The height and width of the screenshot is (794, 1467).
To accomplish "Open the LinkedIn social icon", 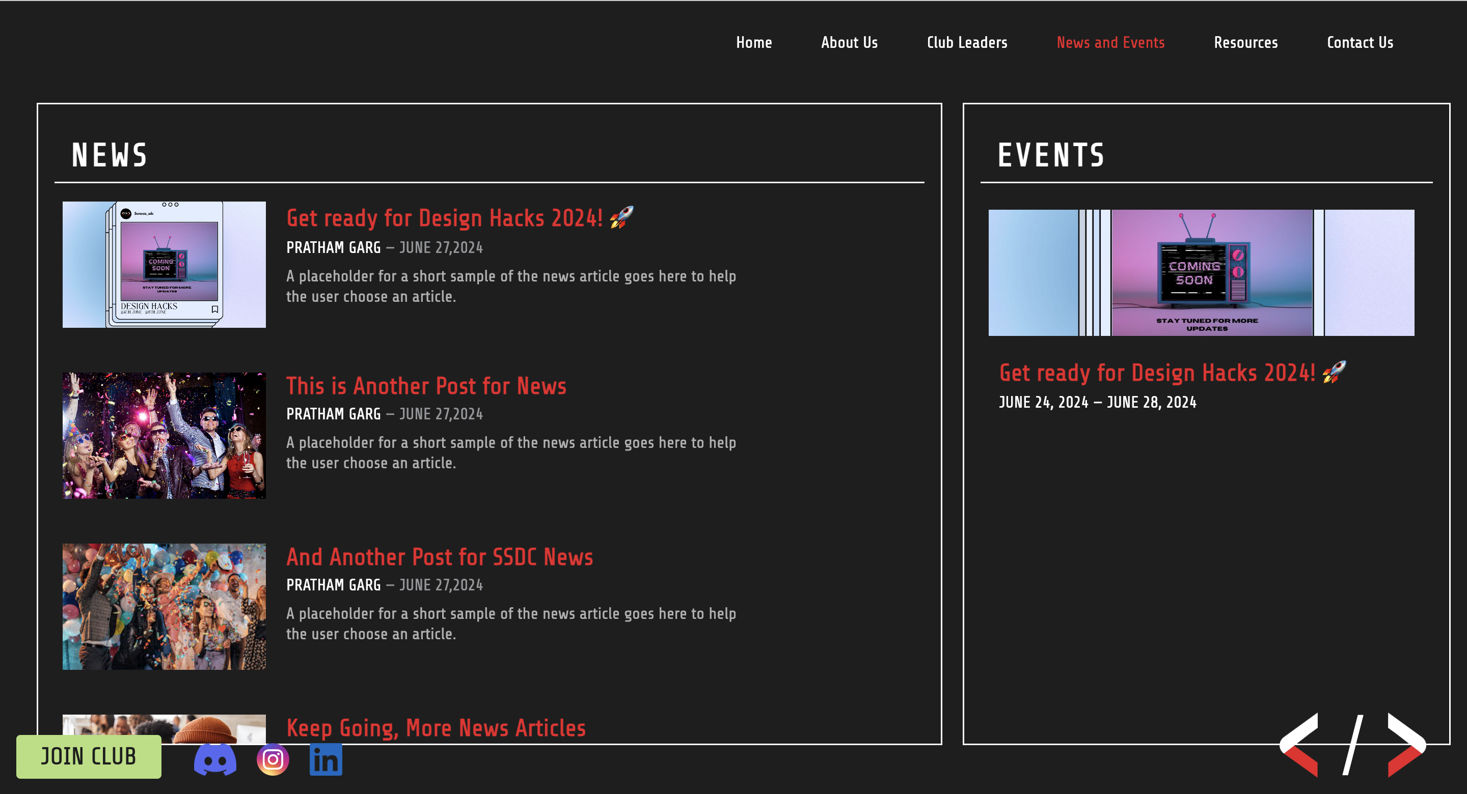I will coord(326,759).
